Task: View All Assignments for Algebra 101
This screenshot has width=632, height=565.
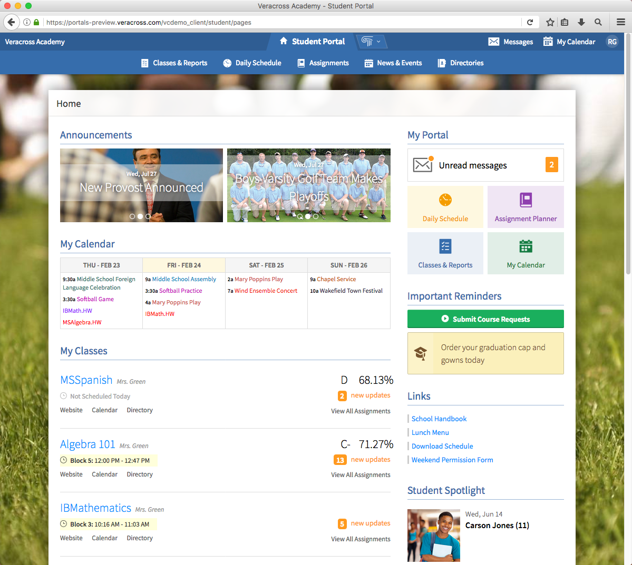Action: point(361,474)
